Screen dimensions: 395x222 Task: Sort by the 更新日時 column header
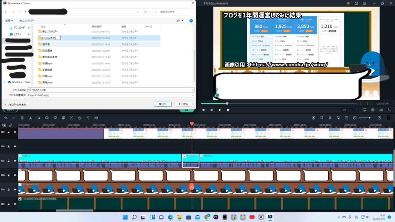pyautogui.click(x=96, y=27)
